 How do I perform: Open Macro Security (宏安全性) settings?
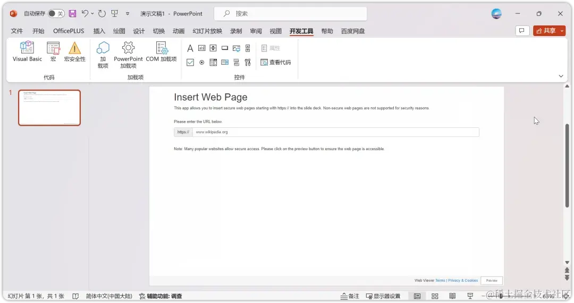pyautogui.click(x=75, y=51)
